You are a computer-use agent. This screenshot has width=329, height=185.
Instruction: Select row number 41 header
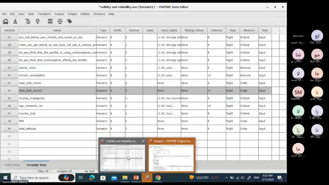(x=9, y=68)
